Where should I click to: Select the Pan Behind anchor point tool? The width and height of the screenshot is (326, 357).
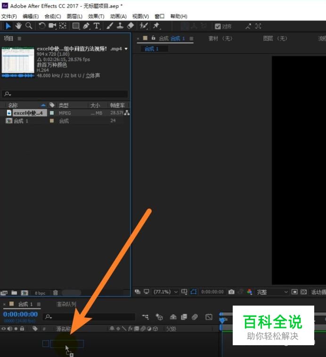tap(63, 26)
